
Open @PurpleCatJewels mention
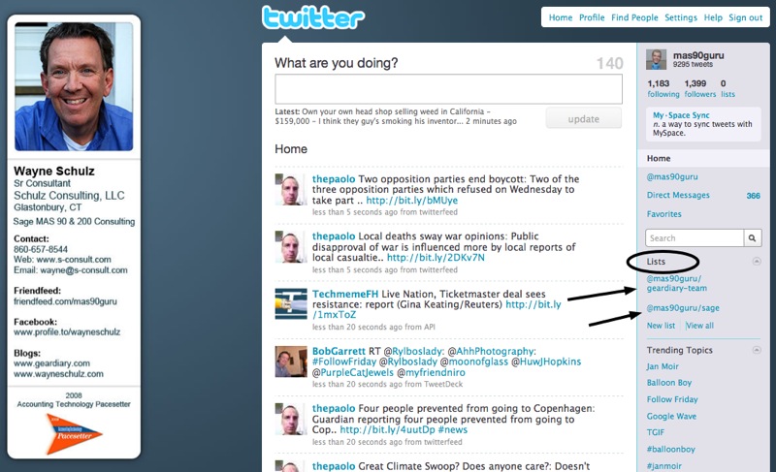coord(353,373)
